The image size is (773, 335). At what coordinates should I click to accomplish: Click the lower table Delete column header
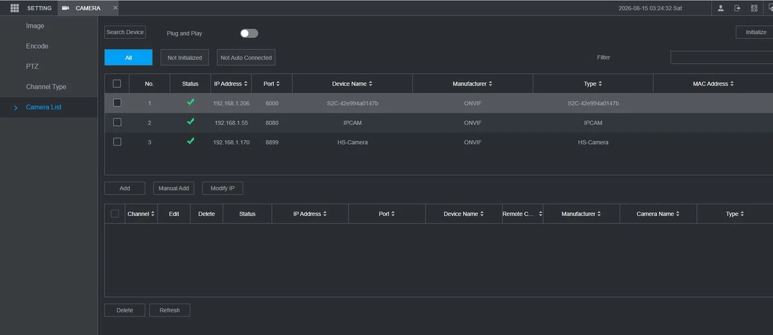pos(207,213)
